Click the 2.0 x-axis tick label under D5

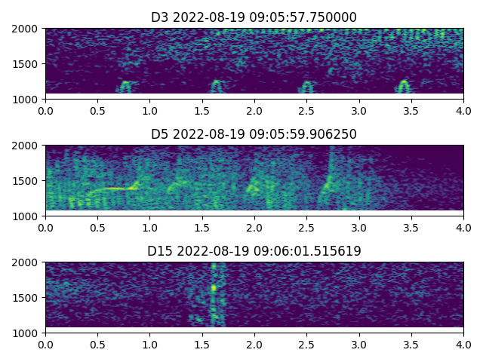tap(254, 227)
